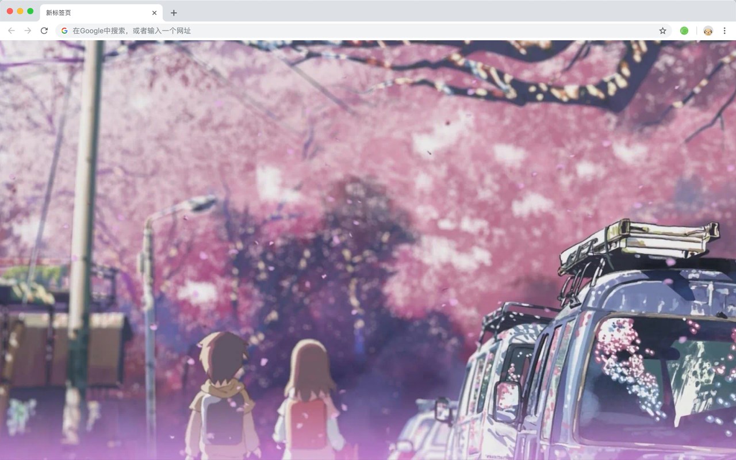Open the profile avatar menu

pos(708,30)
